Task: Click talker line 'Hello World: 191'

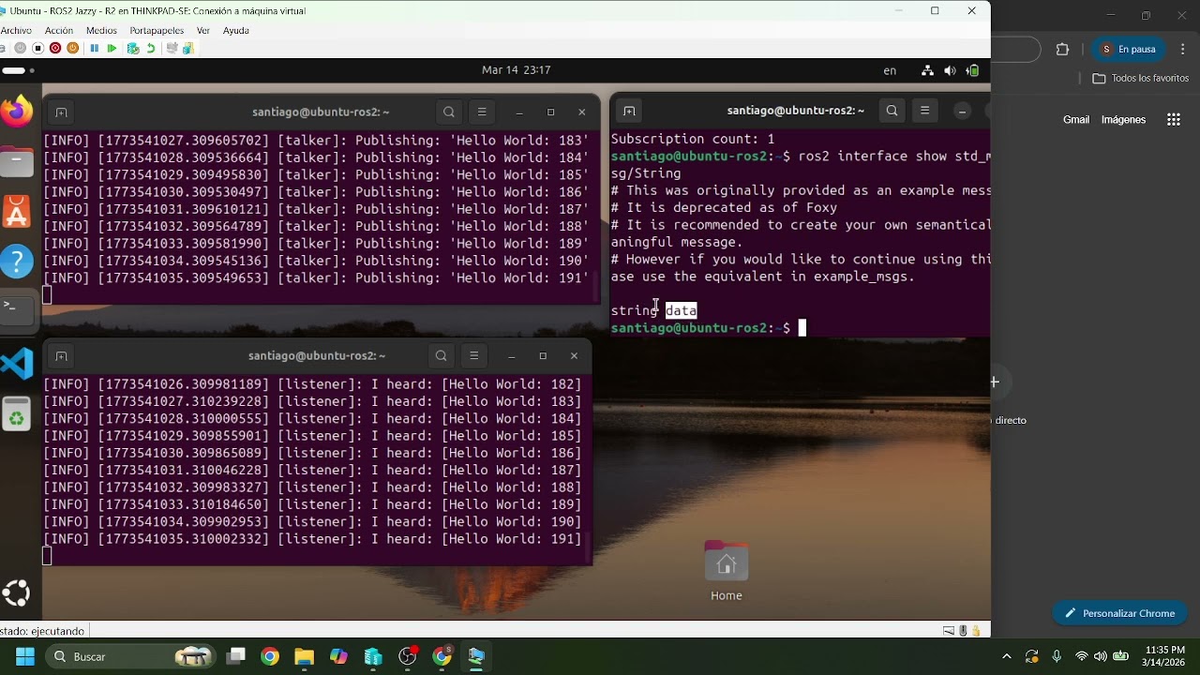Action: [316, 278]
